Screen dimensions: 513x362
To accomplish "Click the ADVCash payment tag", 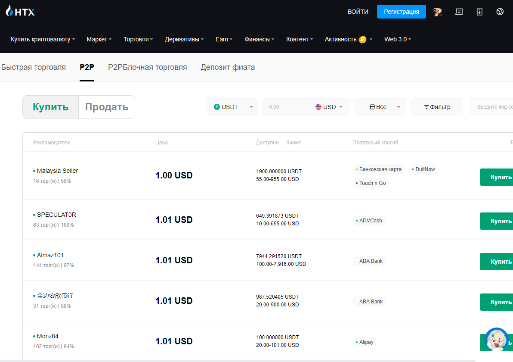I will tap(369, 221).
